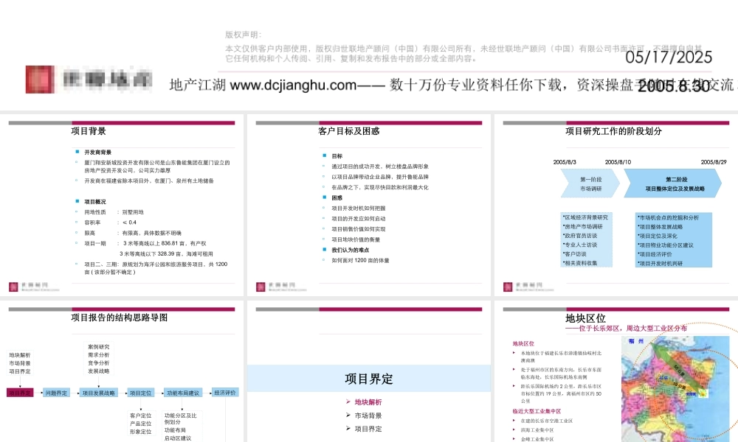Click the subtitle 位于长乐郊区，周边大型工业区分布
738x442 pixels.
tap(626, 329)
